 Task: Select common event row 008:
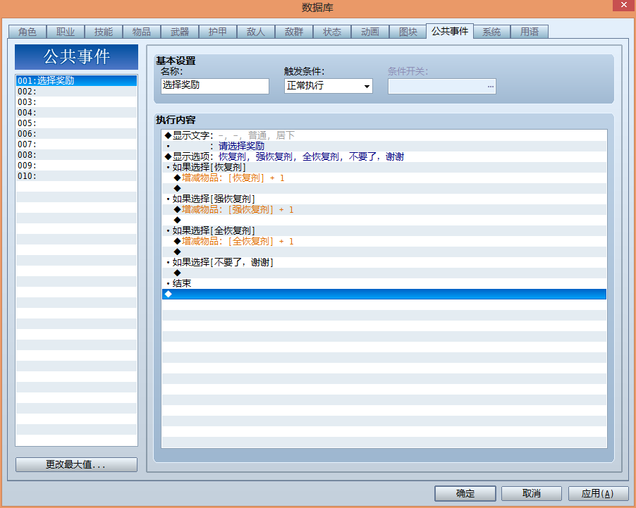(x=76, y=154)
